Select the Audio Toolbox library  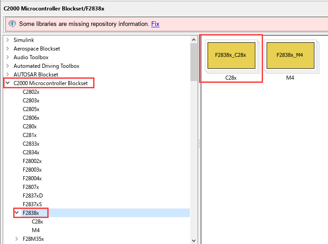(x=31, y=57)
